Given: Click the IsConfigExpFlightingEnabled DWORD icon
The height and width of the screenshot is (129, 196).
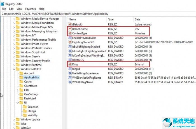Looking at the screenshot, I should [70, 51].
